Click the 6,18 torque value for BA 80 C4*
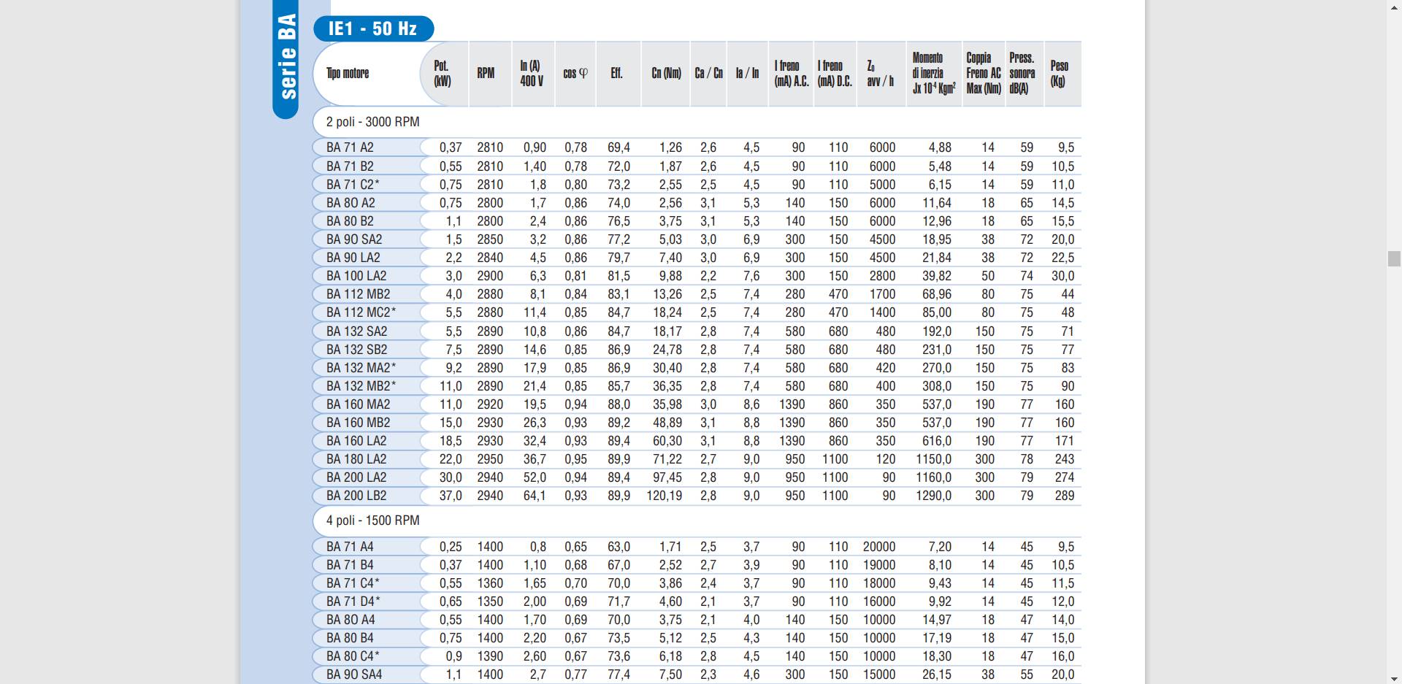 point(670,656)
